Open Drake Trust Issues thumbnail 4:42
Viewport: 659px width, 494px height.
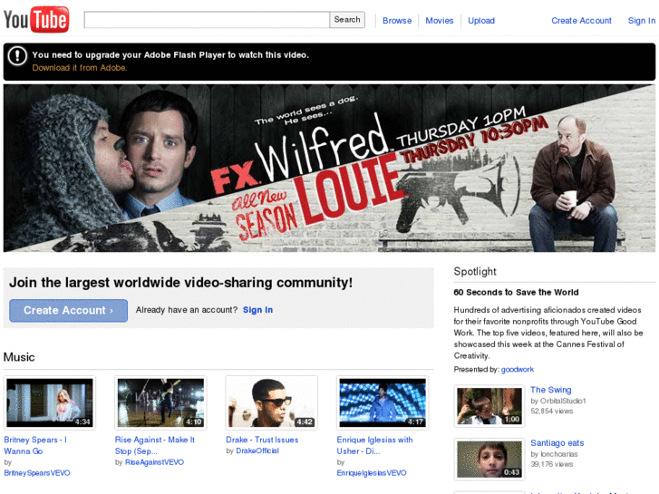tap(272, 402)
